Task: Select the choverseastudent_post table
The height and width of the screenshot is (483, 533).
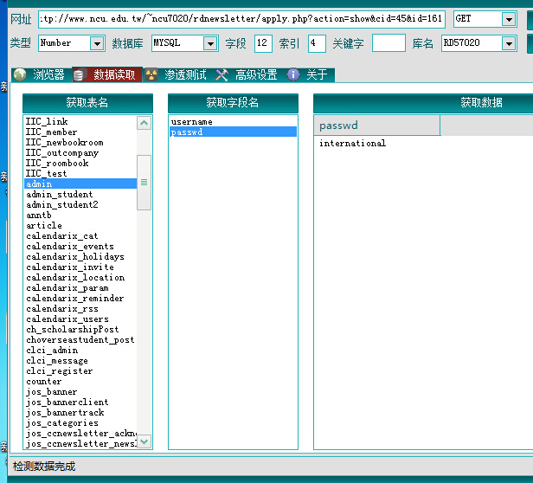Action: point(80,340)
